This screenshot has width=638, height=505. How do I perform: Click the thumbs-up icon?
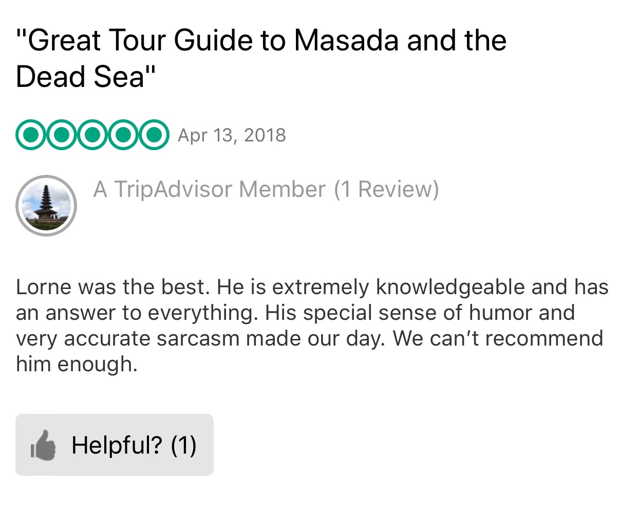[x=44, y=445]
